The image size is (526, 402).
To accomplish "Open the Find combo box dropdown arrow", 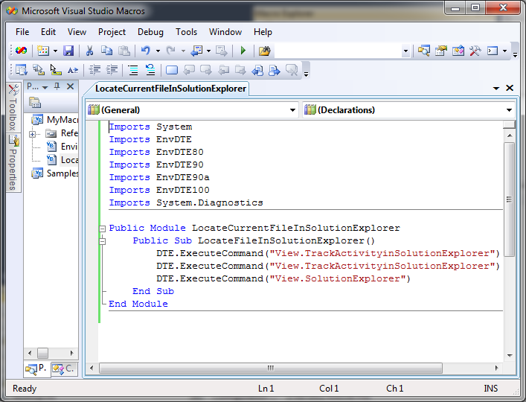I will 405,51.
